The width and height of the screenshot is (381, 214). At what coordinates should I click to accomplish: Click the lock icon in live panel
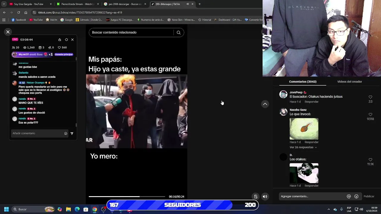(60, 40)
